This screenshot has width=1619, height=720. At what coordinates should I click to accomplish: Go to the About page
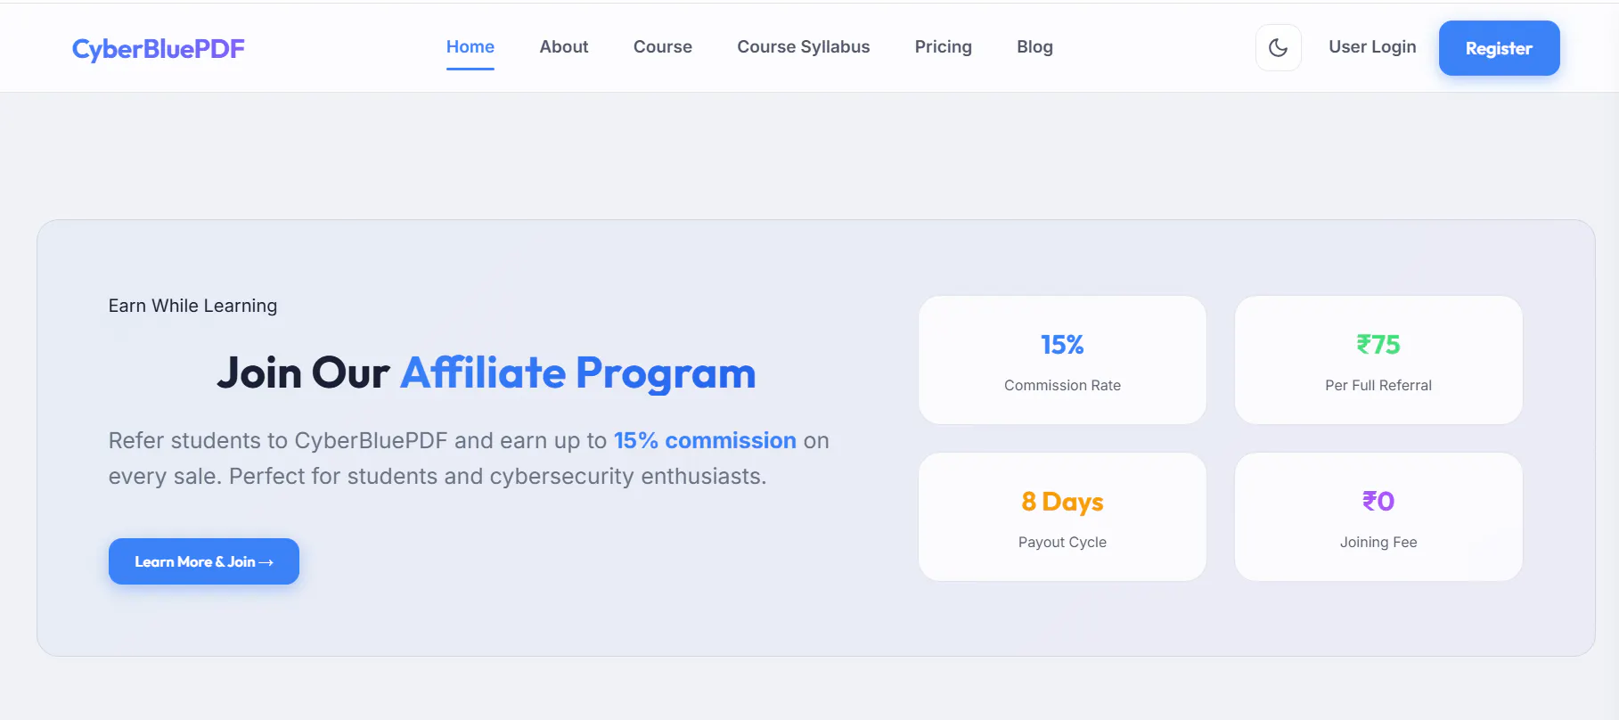pyautogui.click(x=564, y=47)
